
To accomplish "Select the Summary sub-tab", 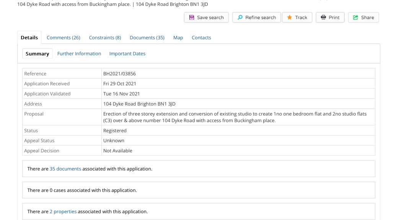I will point(37,54).
